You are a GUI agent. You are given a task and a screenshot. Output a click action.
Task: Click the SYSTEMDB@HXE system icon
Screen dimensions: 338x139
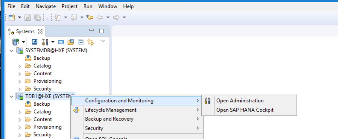tap(20, 51)
